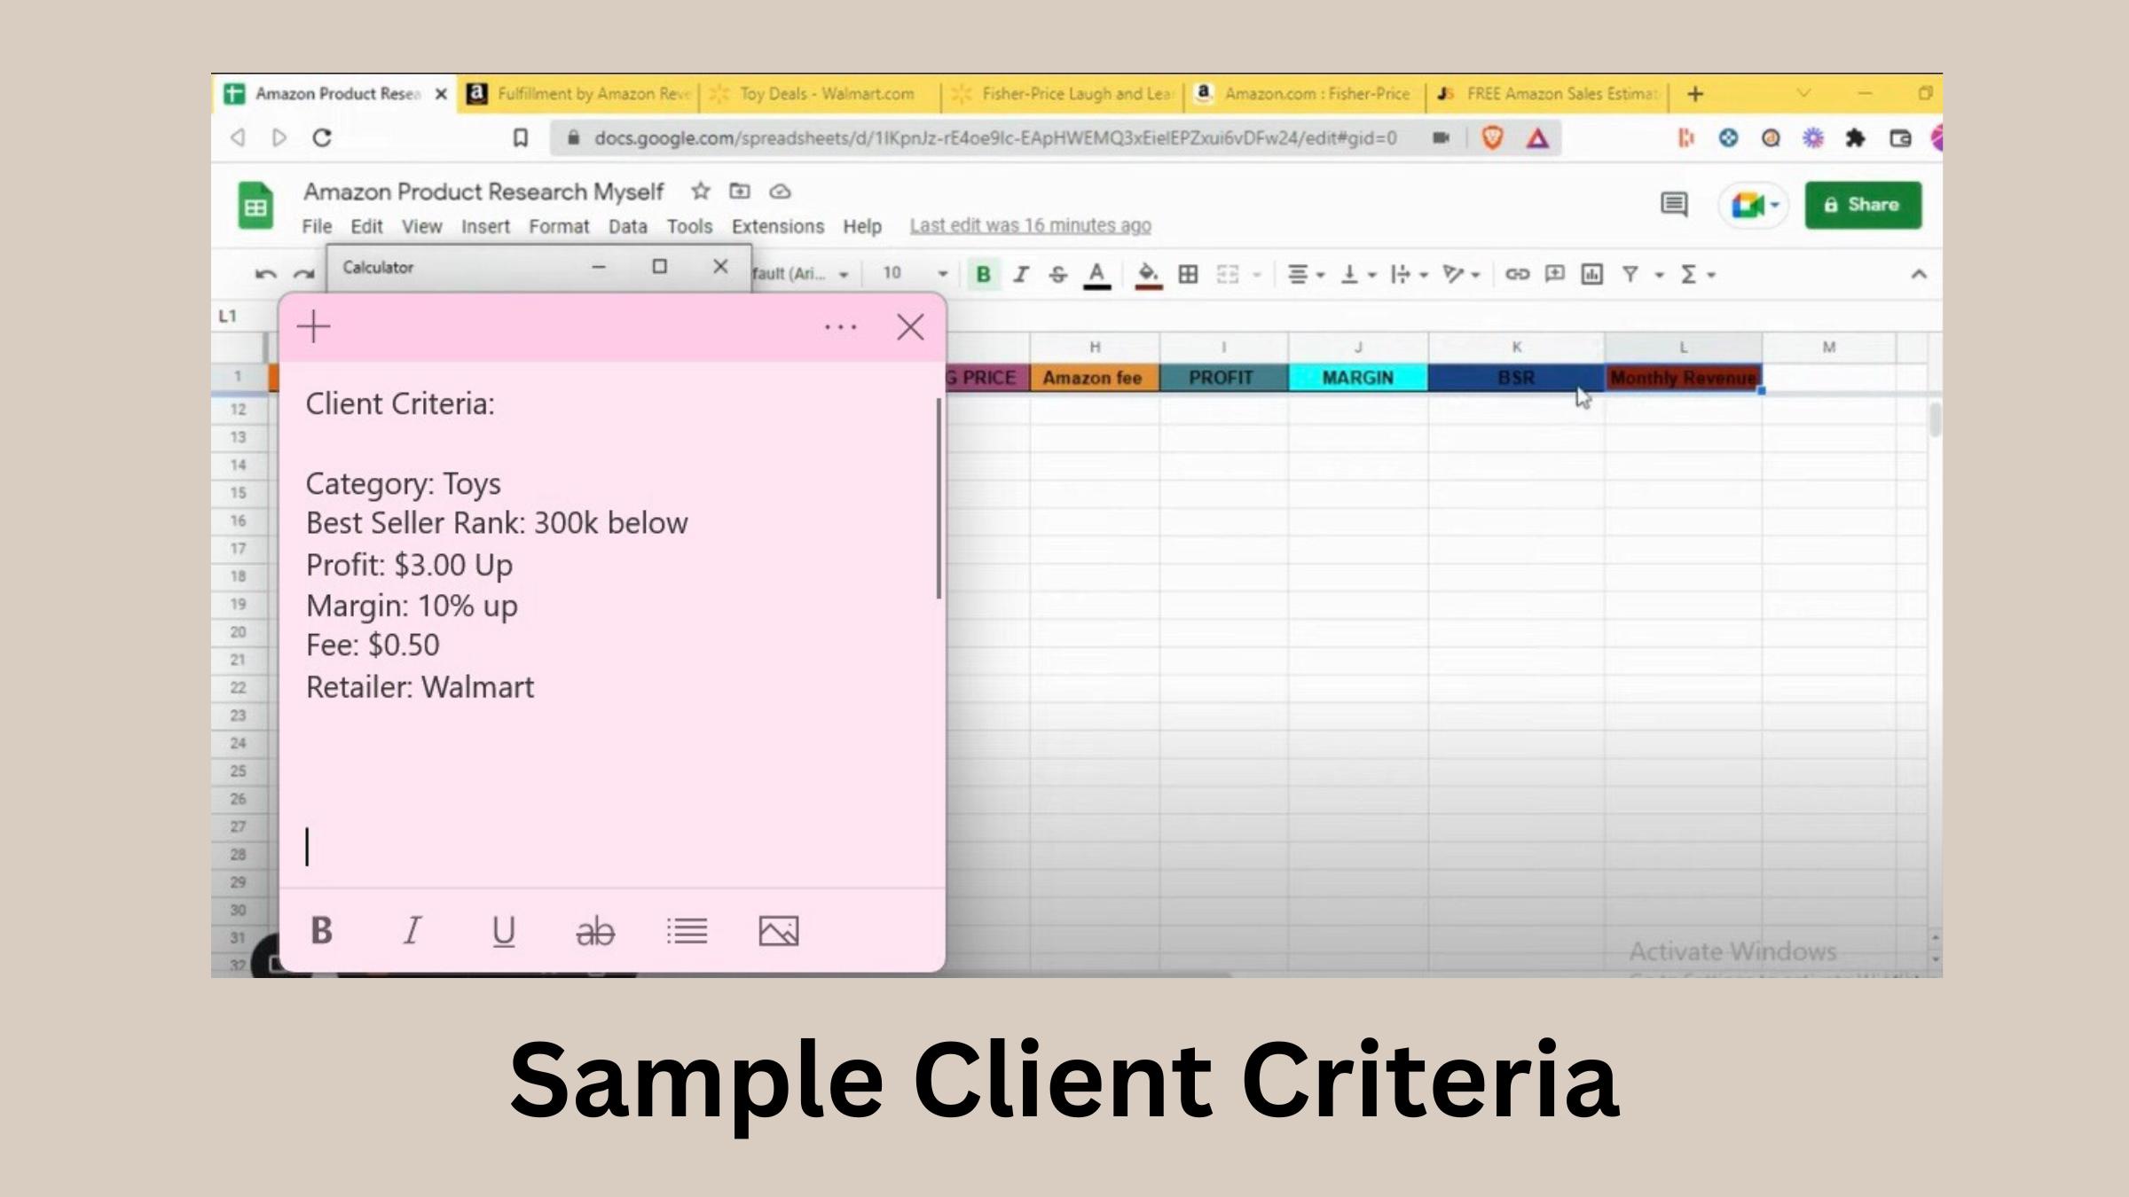Open the Insert menu
Viewport: 2129px width, 1197px height.
coord(485,226)
